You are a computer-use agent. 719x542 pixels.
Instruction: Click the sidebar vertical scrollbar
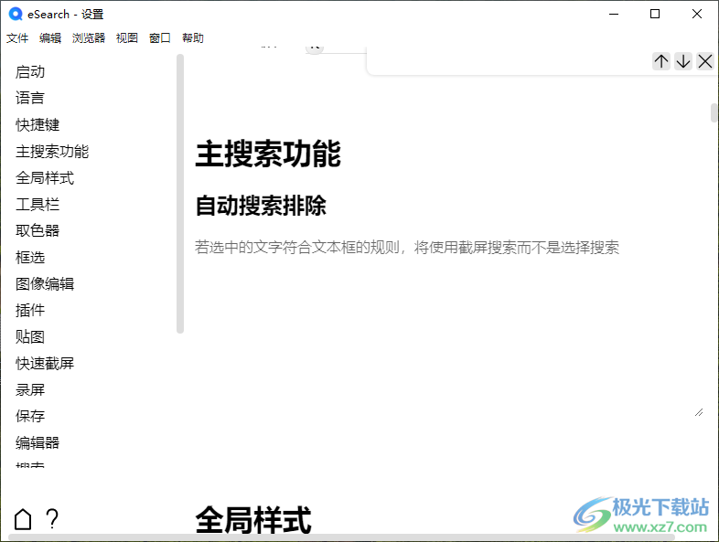pos(180,194)
